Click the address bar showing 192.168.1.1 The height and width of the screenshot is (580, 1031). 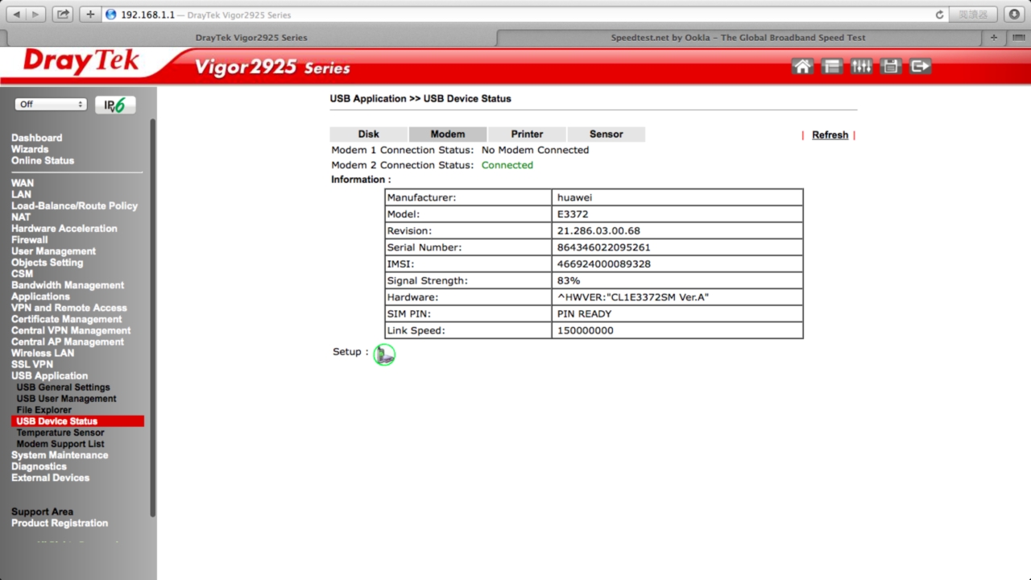point(524,14)
